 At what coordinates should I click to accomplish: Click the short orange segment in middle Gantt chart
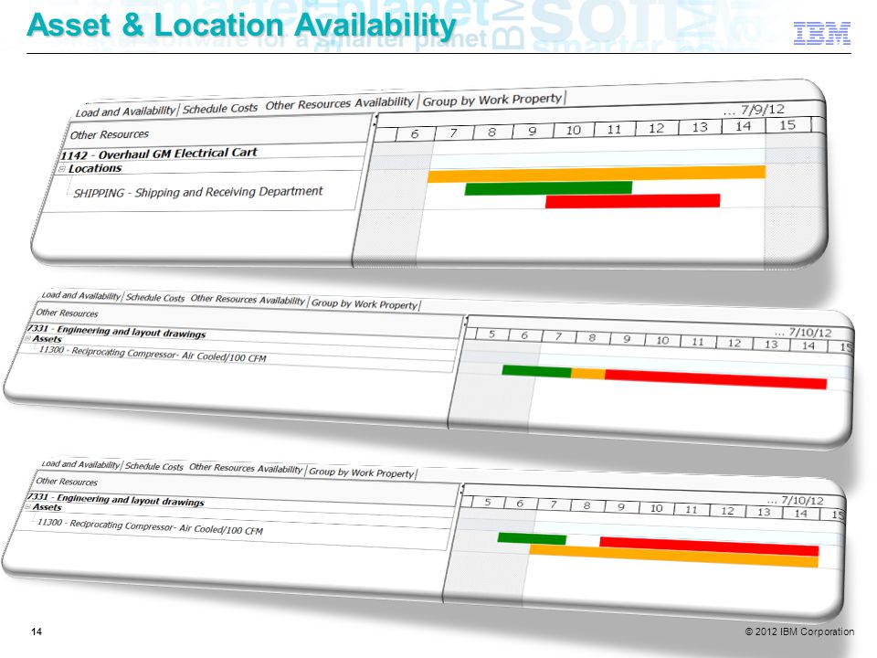click(587, 374)
